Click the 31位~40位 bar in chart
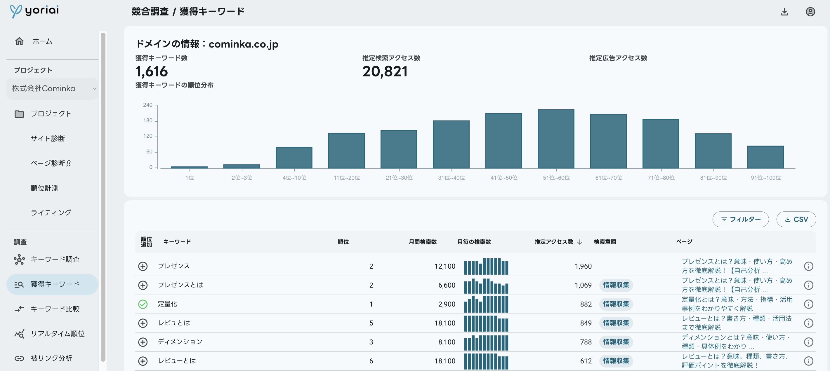830x371 pixels. [x=451, y=144]
